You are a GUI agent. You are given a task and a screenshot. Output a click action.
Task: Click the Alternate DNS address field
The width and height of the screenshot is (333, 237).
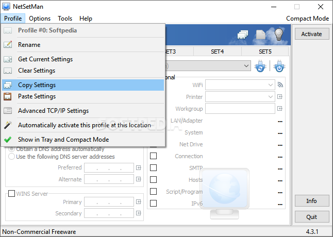coord(109,179)
